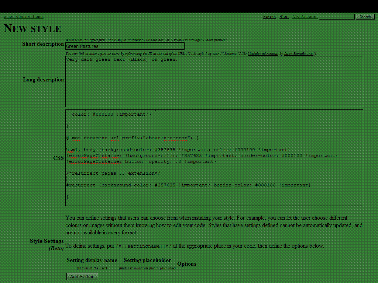Screen dimensions: 378x283
Task: Click the Setting display name column header
Action: [92, 260]
